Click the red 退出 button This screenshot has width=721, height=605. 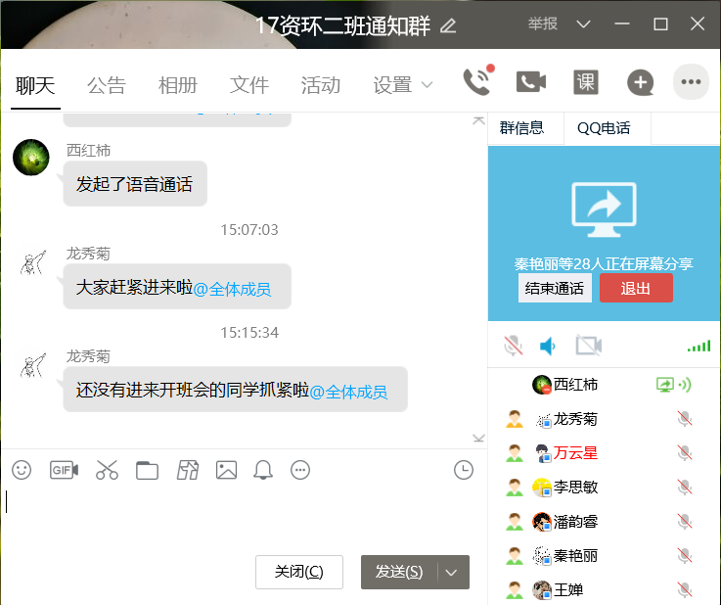[x=636, y=288]
